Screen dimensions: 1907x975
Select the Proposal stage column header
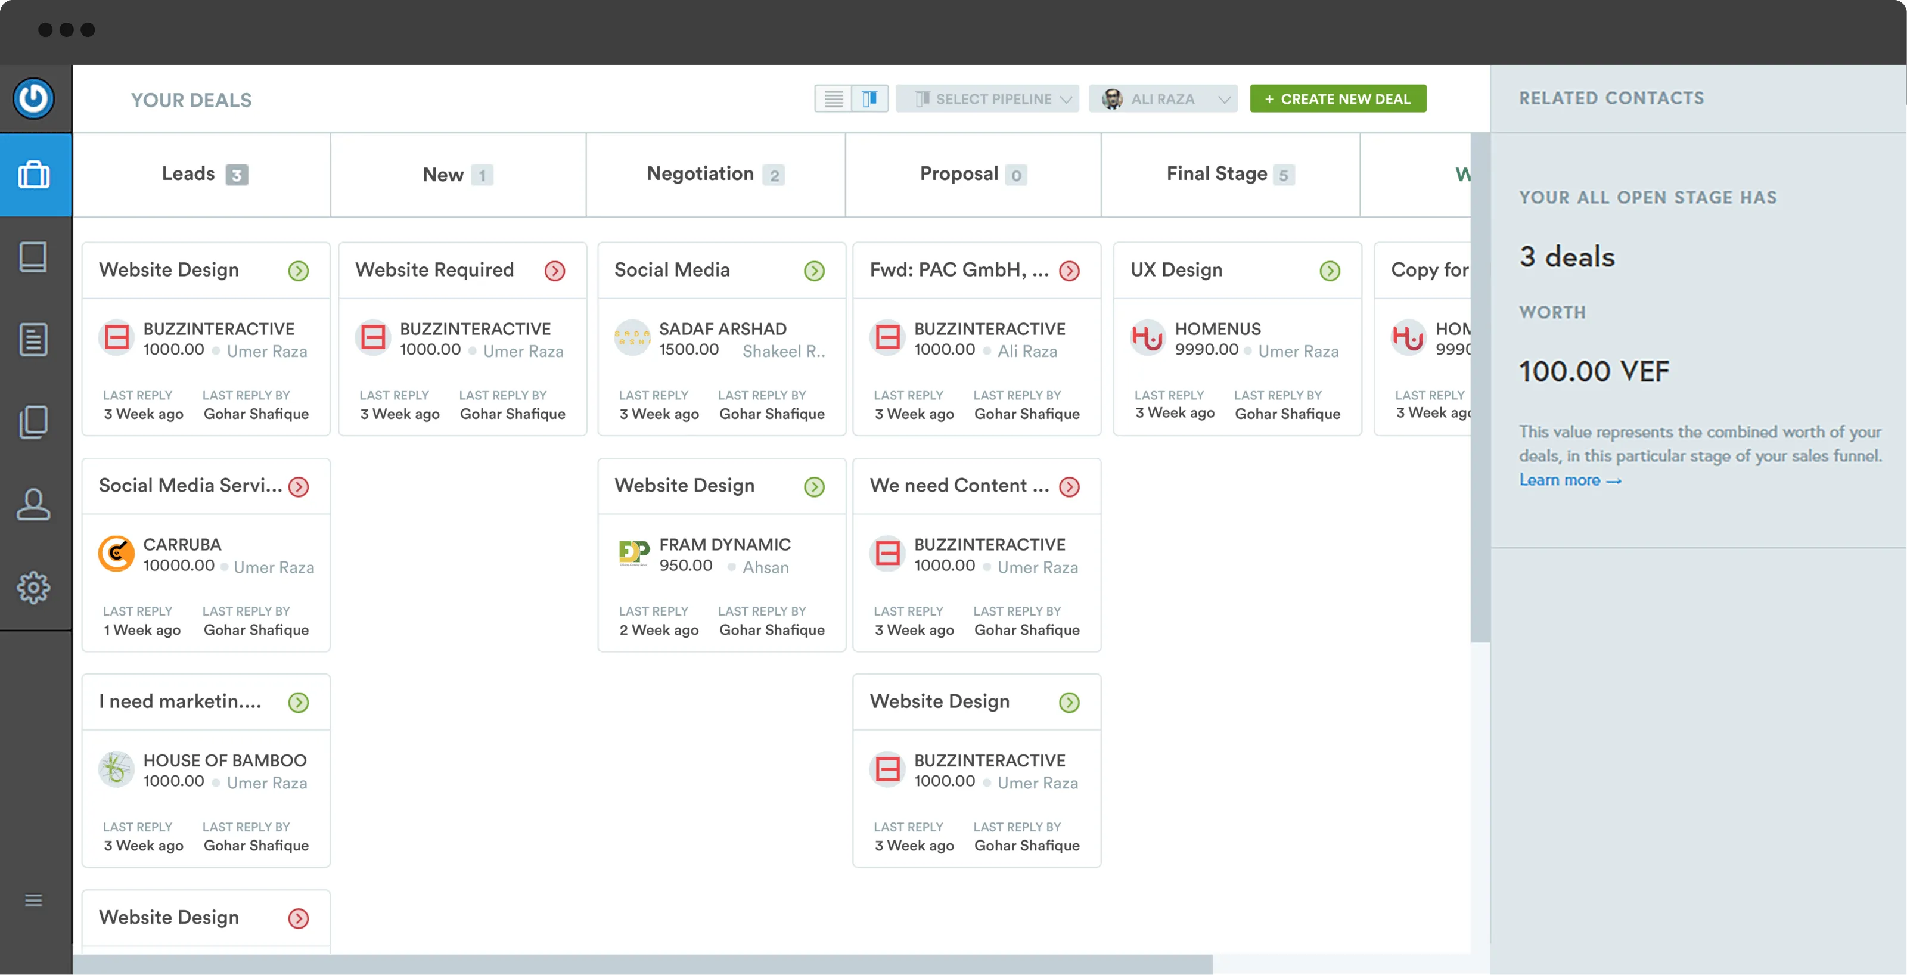coord(973,175)
